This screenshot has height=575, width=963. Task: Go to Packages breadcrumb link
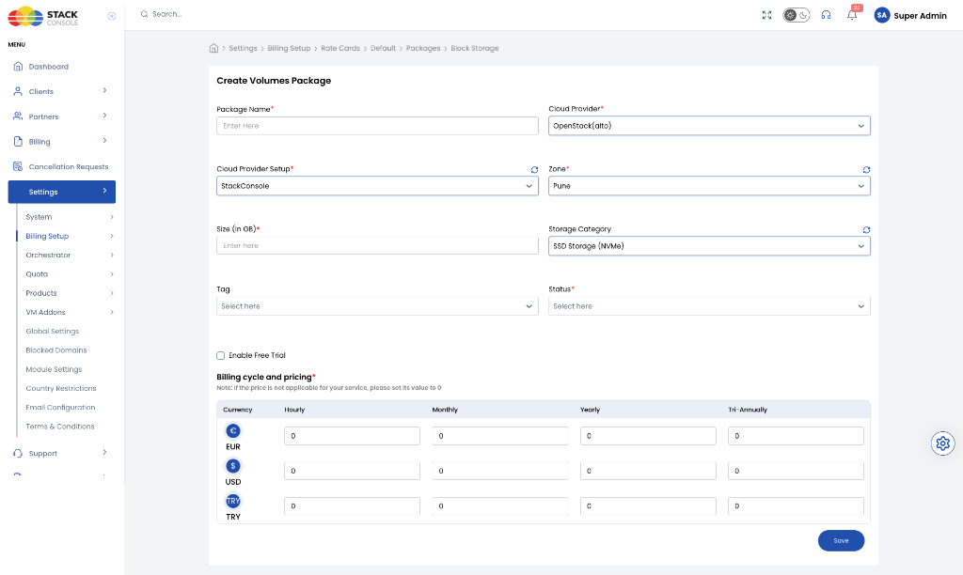(x=423, y=48)
